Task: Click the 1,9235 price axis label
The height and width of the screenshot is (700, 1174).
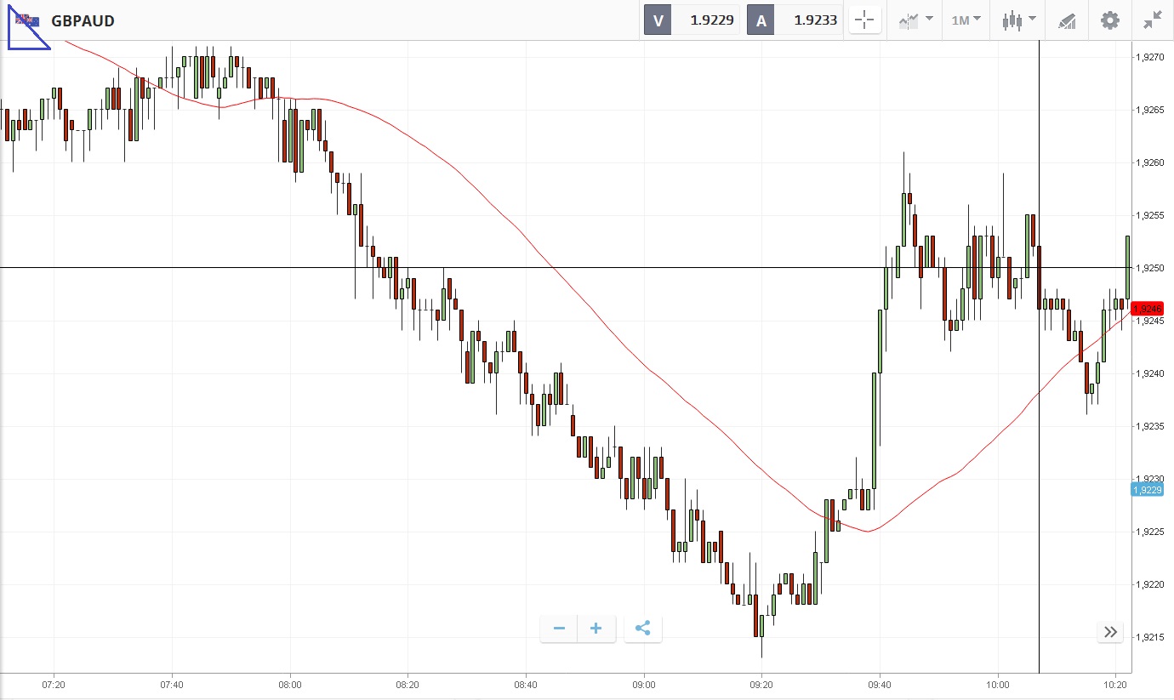Action: [x=1149, y=426]
